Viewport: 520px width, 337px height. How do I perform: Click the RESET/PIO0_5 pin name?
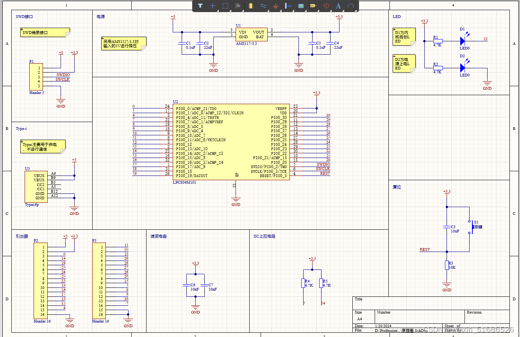(x=273, y=176)
